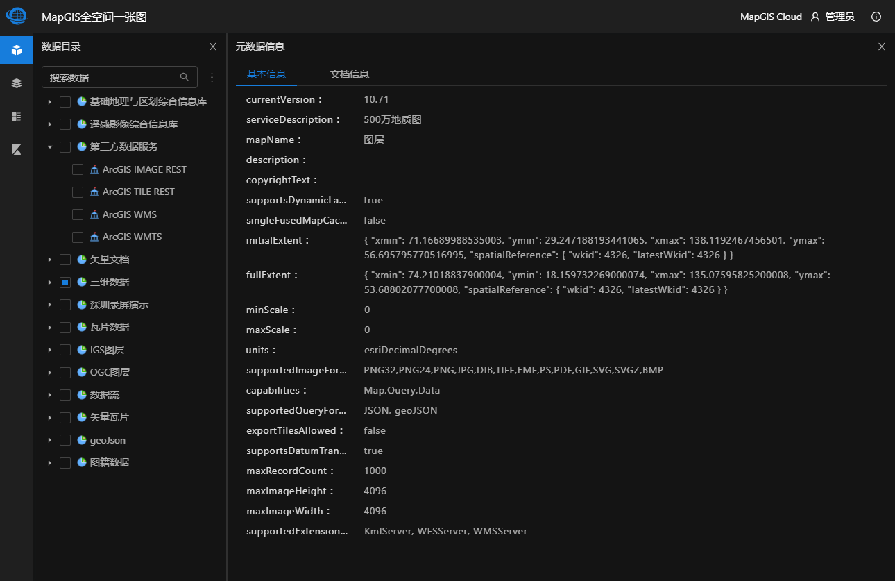The image size is (895, 581).
Task: Click the pie icon of 遥感影像综合信息库
Action: tap(82, 124)
